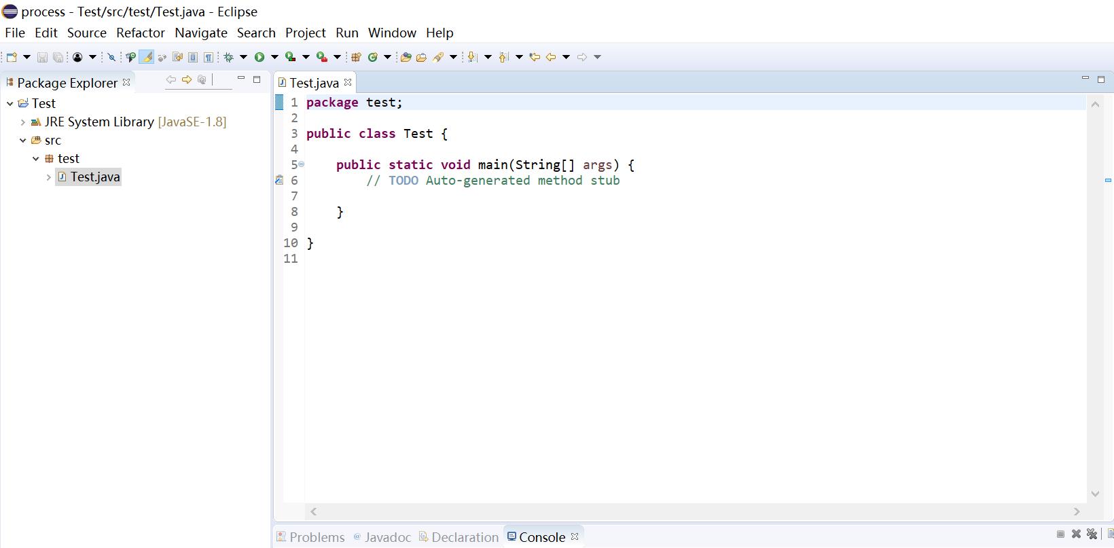Open the Window menu

point(392,33)
